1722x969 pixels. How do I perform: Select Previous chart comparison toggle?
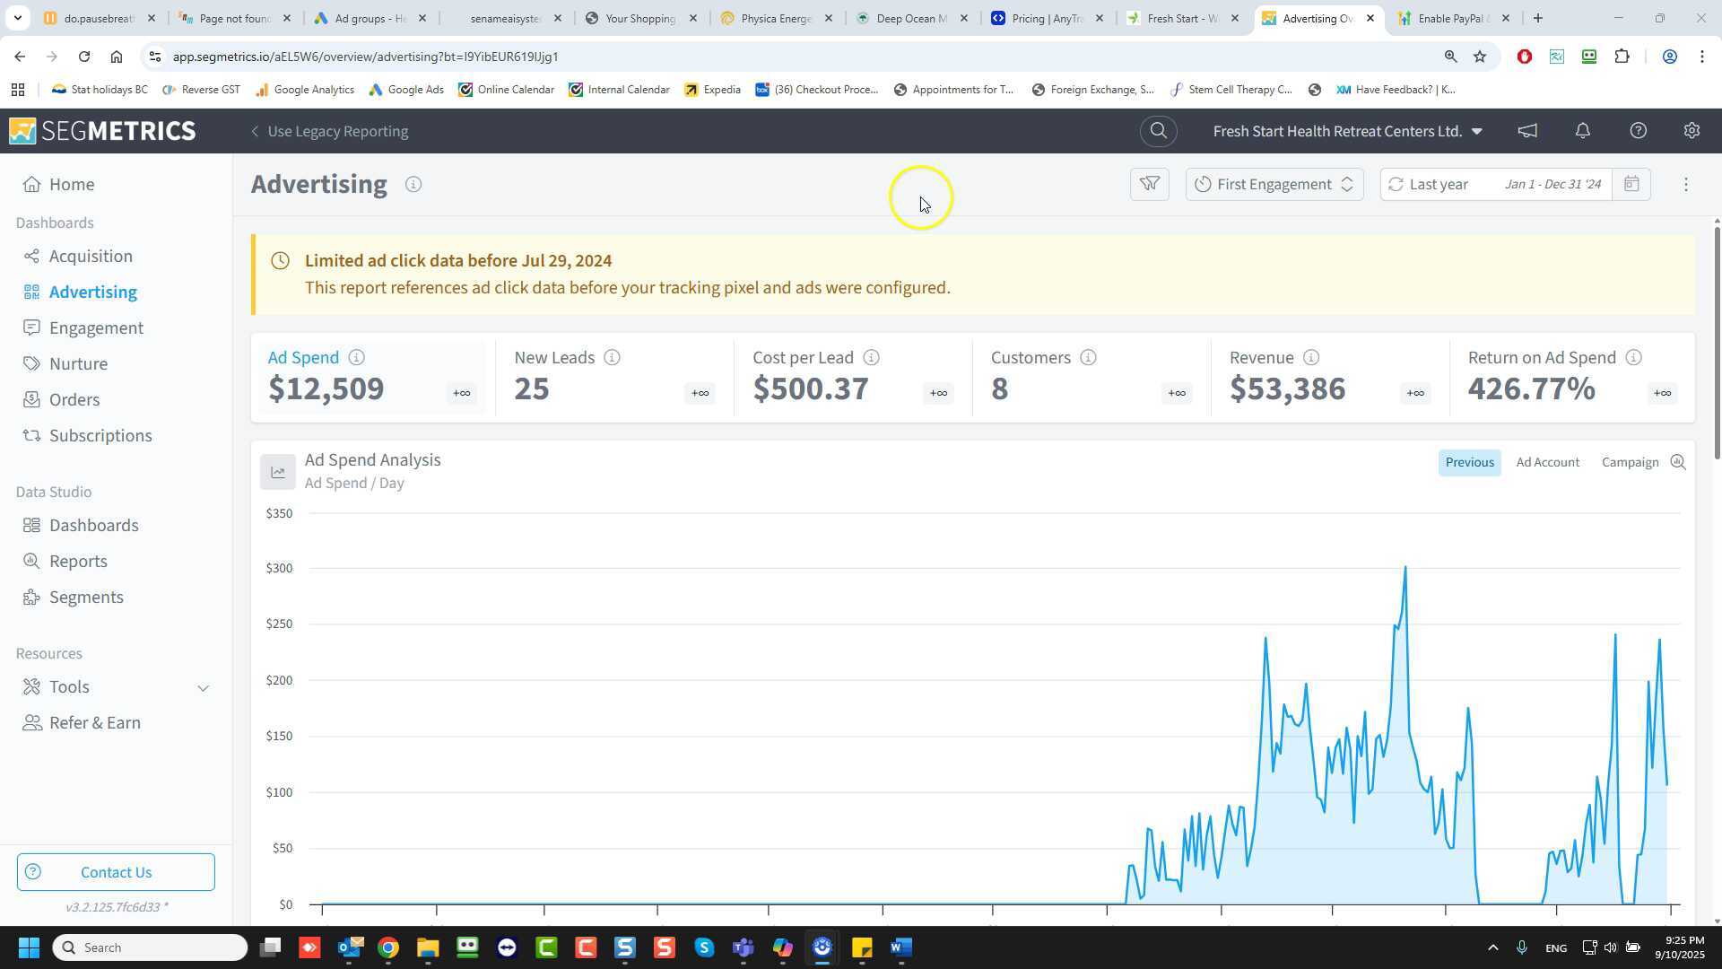pos(1469,462)
